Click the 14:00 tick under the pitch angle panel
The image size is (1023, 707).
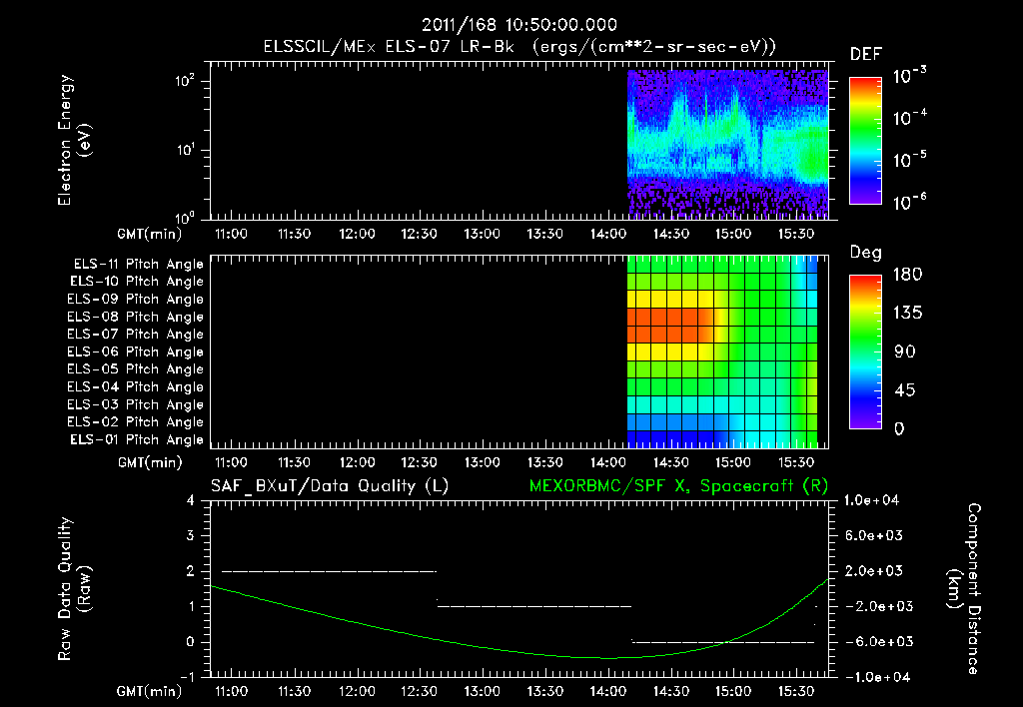[608, 462]
